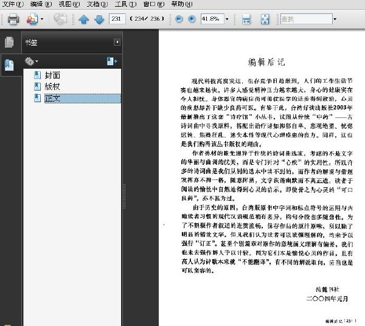Open the 文件 menu
The height and width of the screenshot is (326, 365).
tap(13, 4)
